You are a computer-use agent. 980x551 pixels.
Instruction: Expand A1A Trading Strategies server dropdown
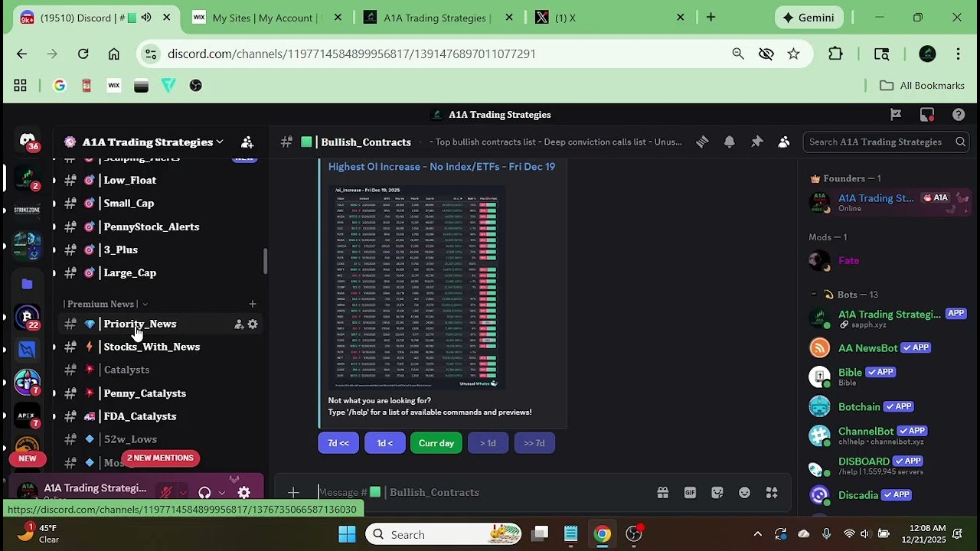[x=219, y=142]
